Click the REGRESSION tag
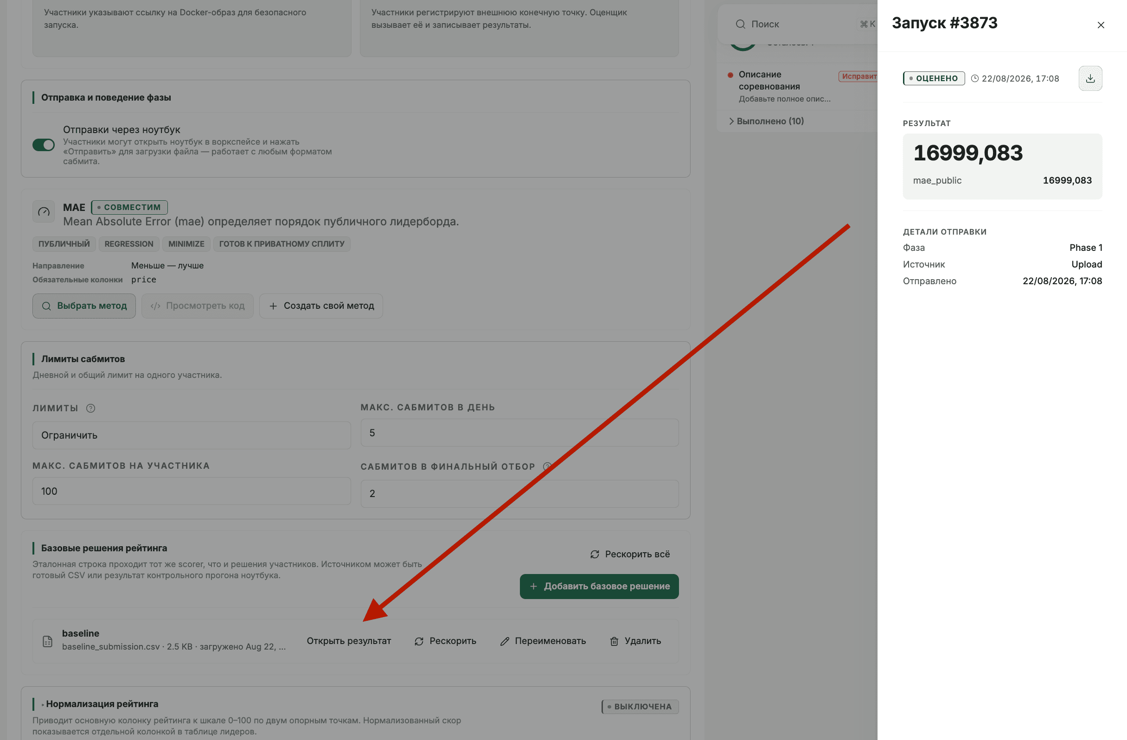Image resolution: width=1127 pixels, height=740 pixels. [x=129, y=244]
